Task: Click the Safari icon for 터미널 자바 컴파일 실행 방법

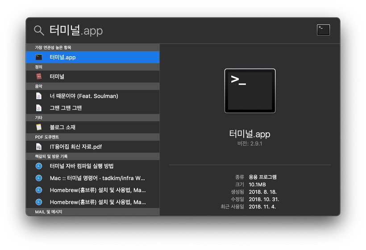Action: pyautogui.click(x=39, y=166)
